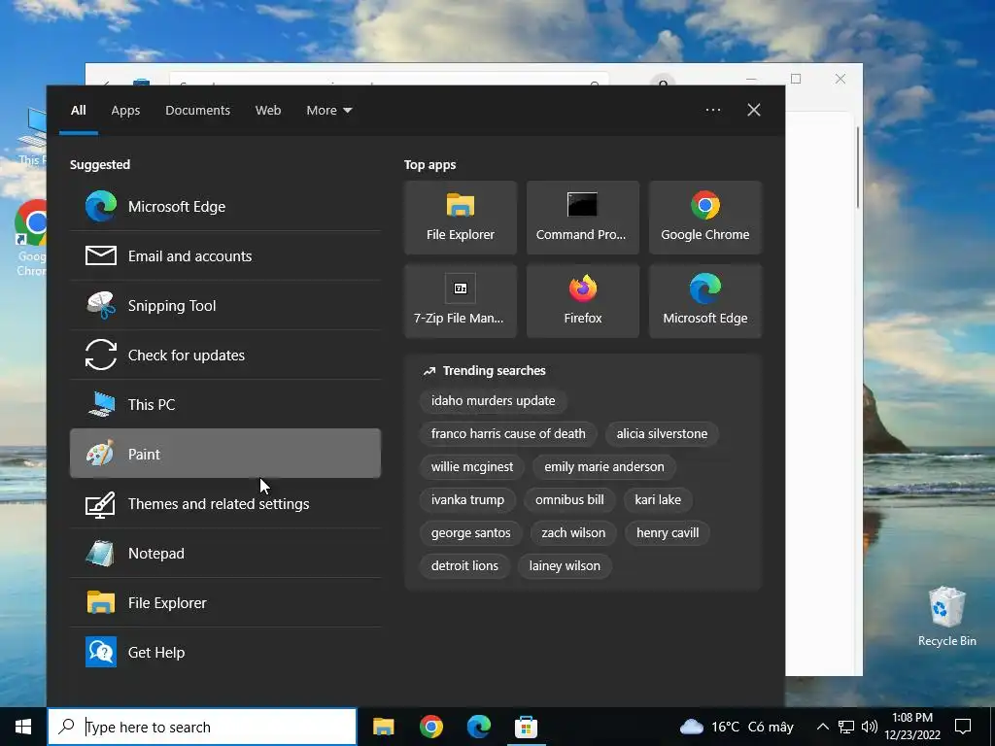Screen dimensions: 995x746
Task: Open the Windows Start menu
Action: point(23,727)
